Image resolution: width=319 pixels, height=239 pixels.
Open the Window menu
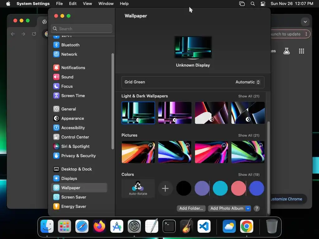tap(106, 4)
